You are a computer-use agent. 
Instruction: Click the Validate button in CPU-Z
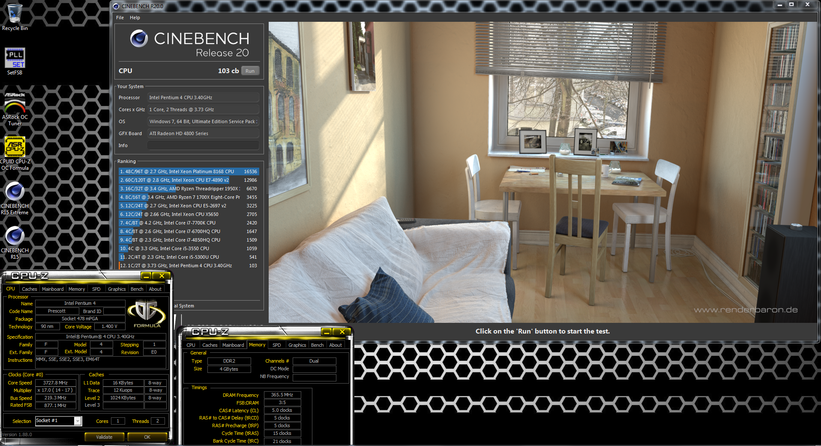(104, 437)
